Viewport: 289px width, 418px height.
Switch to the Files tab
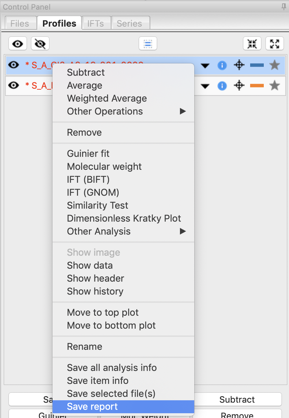[x=20, y=24]
